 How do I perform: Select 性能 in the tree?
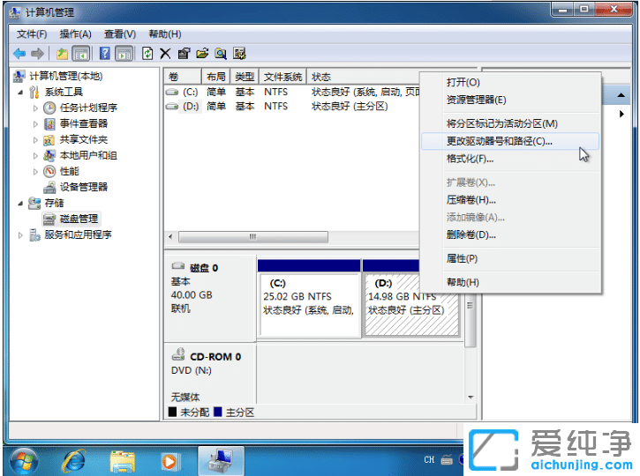(x=70, y=171)
